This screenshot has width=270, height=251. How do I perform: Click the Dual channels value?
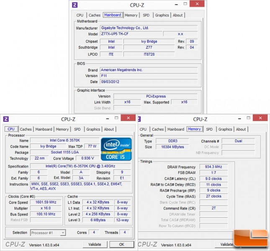238,141
